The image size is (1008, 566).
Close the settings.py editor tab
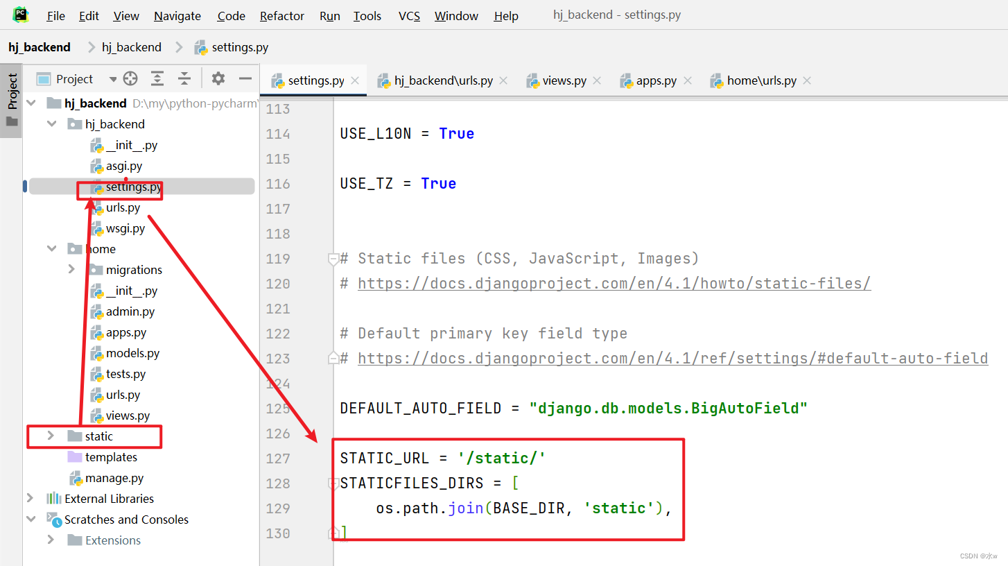(x=355, y=80)
